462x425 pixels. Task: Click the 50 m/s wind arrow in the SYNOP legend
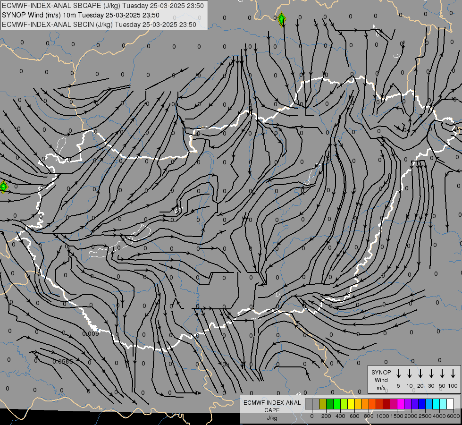click(442, 374)
